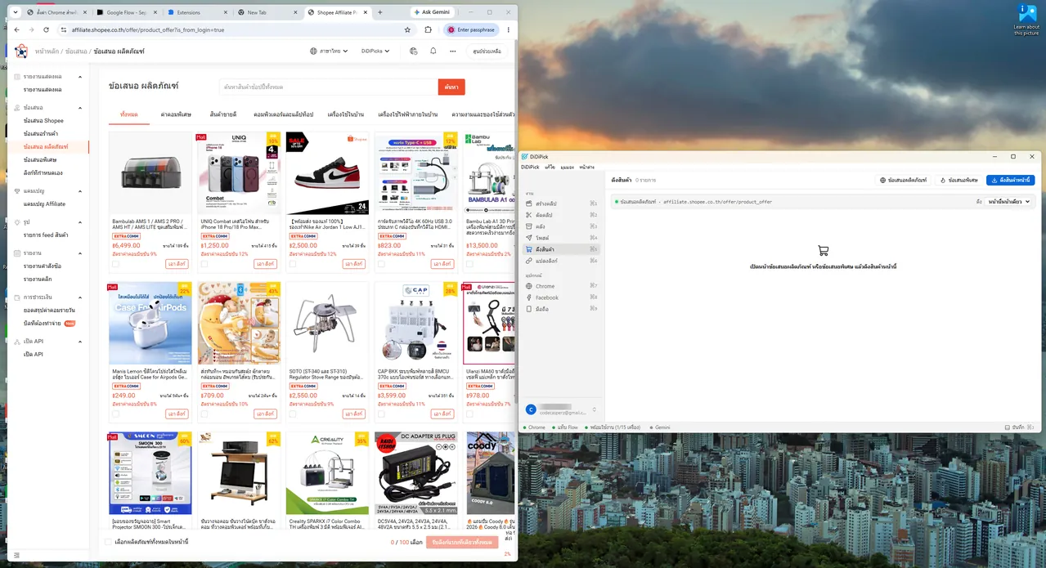This screenshot has height=568, width=1046.
Task: Go back in Chrome navigation
Action: coord(17,29)
